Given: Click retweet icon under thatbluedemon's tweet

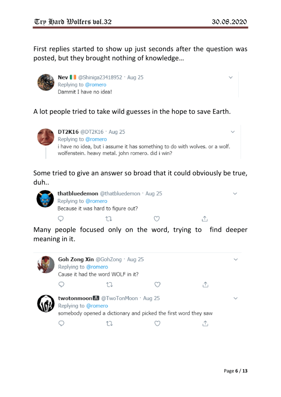Looking at the screenshot, I should point(109,218).
